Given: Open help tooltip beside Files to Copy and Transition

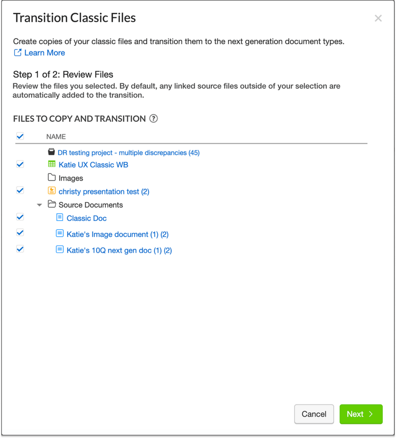Looking at the screenshot, I should click(153, 119).
